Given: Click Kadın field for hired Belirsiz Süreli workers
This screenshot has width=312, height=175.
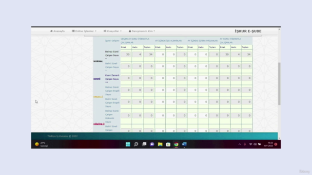Looking at the screenshot, I should click(171, 54).
